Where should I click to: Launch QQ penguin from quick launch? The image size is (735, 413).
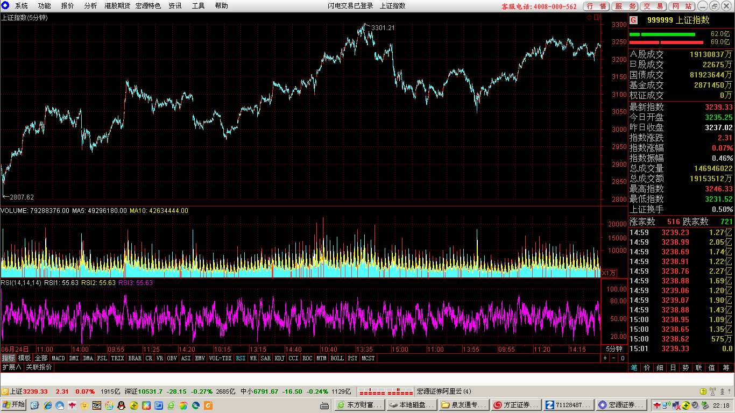122,405
